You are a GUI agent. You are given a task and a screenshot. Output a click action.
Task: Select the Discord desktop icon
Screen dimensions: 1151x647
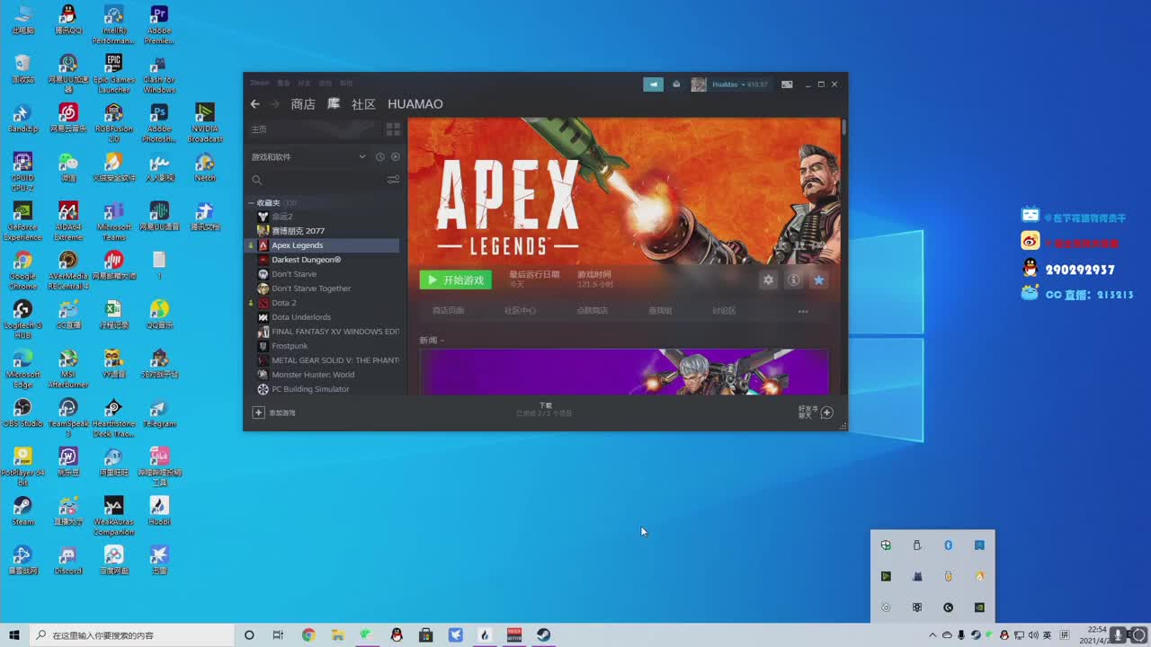pyautogui.click(x=67, y=560)
